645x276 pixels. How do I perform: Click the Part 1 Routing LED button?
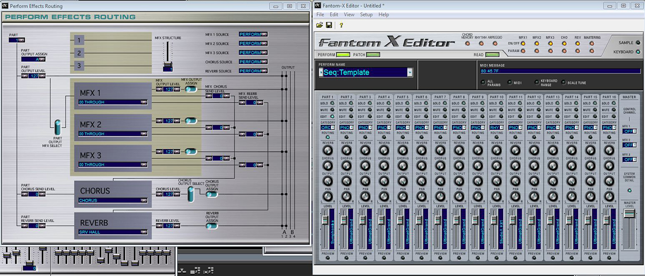coord(328,137)
